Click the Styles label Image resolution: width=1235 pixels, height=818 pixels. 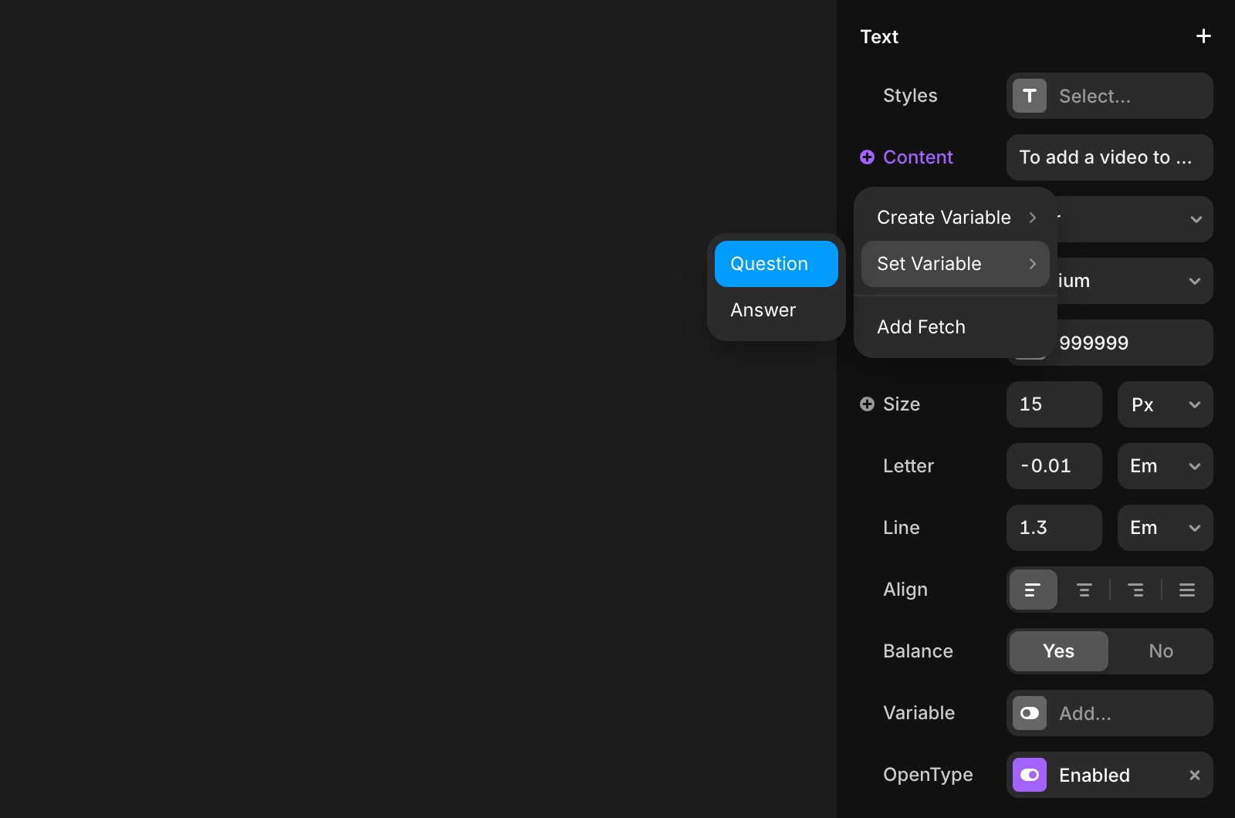[x=910, y=96]
